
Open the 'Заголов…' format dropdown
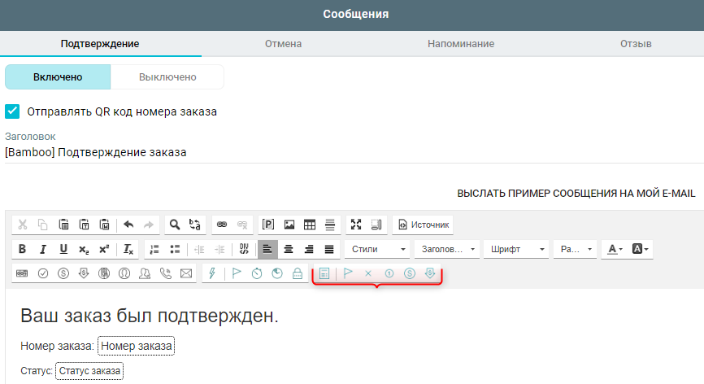click(447, 249)
